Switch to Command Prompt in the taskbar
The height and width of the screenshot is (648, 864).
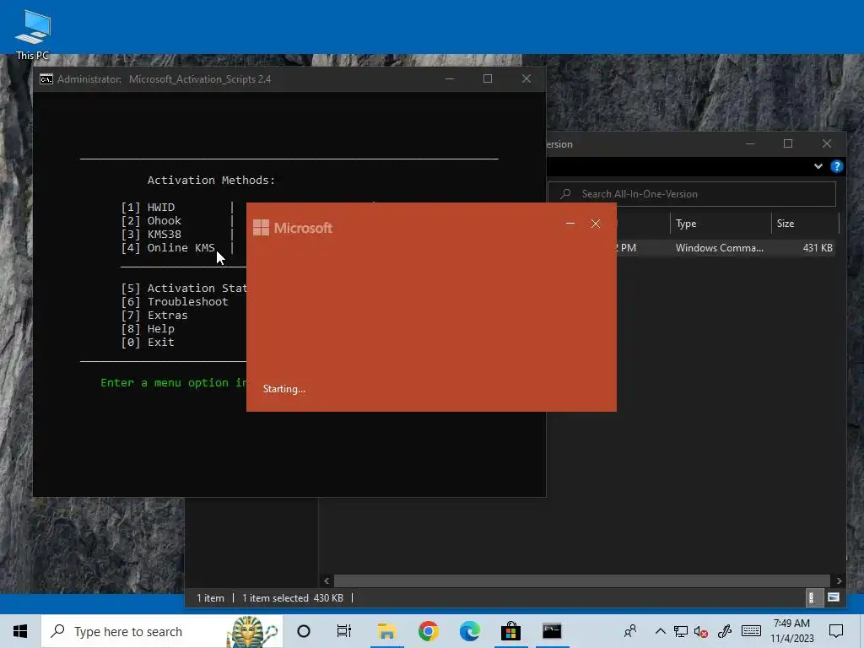552,631
